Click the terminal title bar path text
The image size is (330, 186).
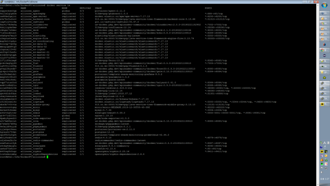click(x=22, y=2)
